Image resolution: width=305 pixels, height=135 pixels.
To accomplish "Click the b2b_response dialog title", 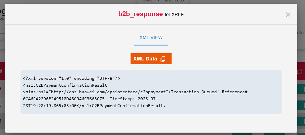I will 140,14.
